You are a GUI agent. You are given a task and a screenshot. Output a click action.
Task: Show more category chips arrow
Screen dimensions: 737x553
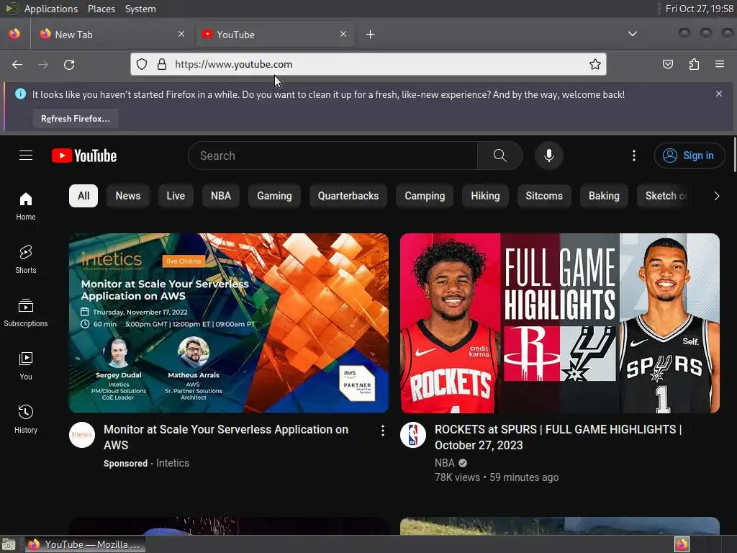click(716, 196)
